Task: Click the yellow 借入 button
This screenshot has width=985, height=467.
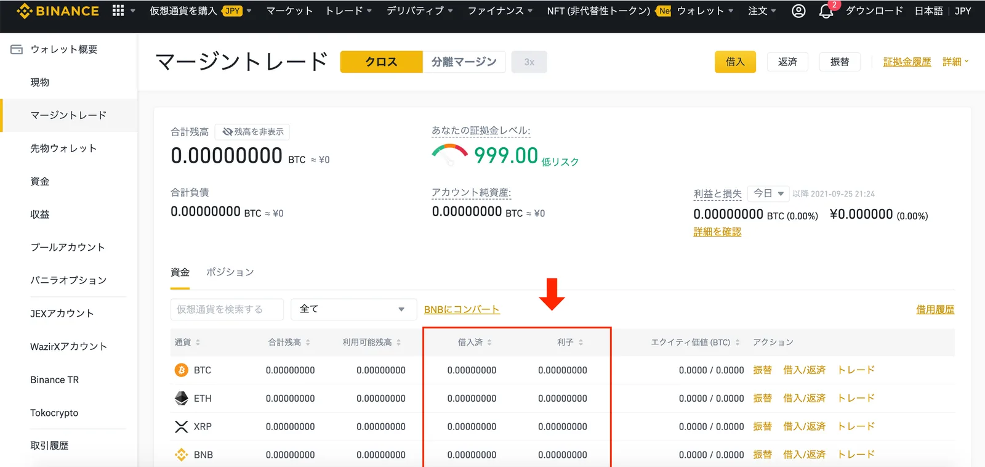Action: pyautogui.click(x=735, y=62)
